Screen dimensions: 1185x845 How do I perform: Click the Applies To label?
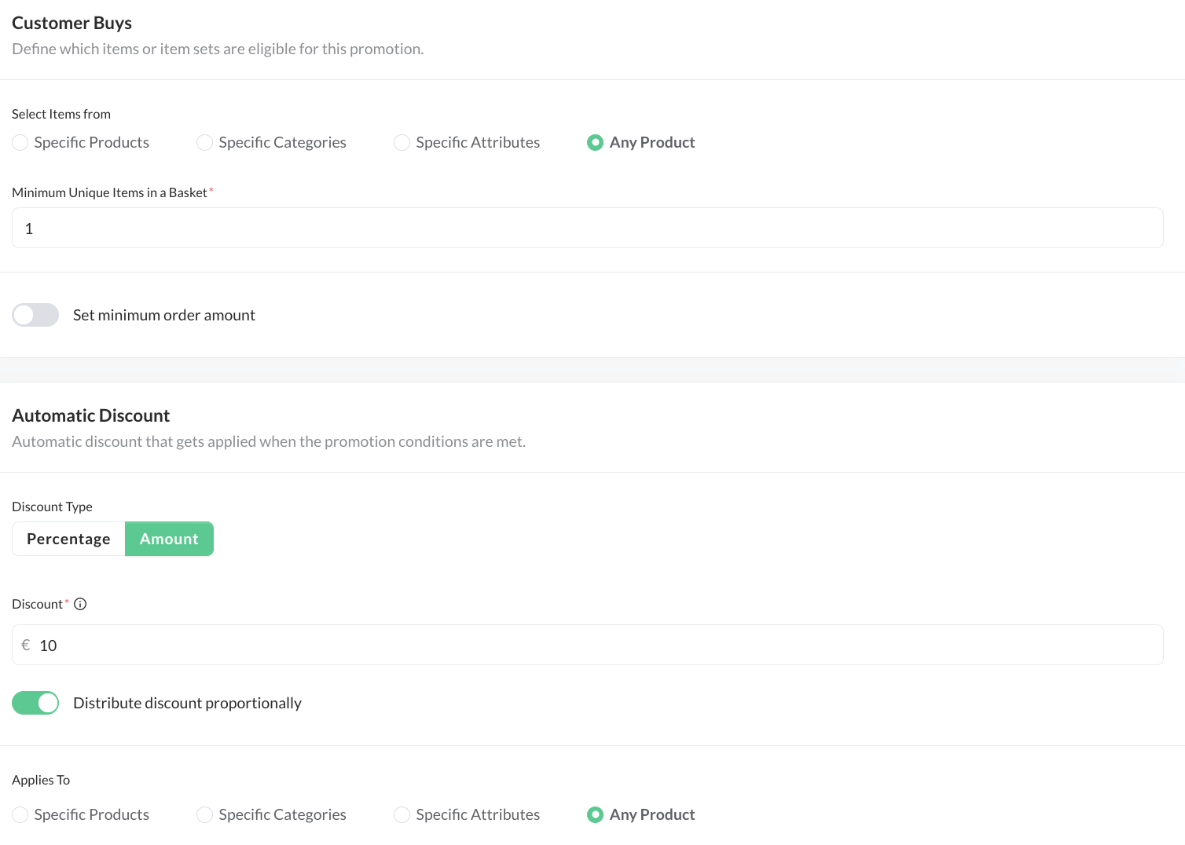click(41, 780)
